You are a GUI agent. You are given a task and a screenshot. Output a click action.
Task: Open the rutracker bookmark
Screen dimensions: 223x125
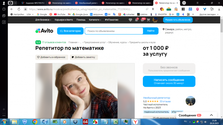(129, 14)
